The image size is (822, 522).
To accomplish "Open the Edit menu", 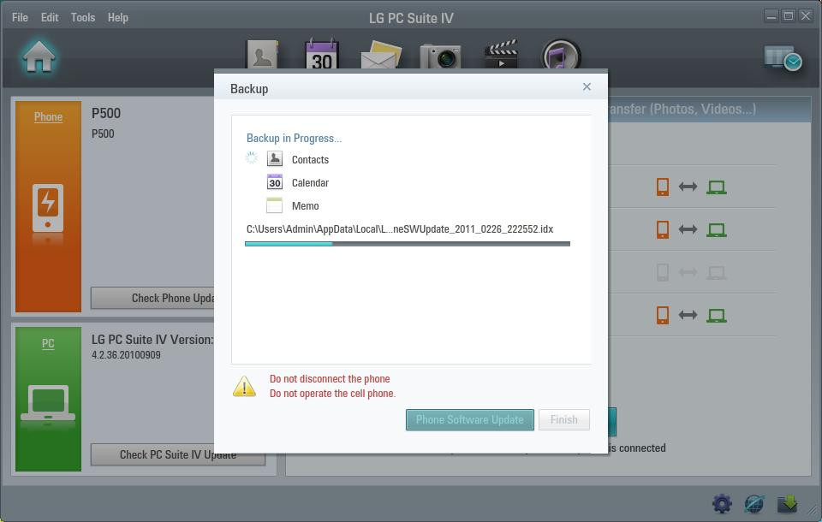I will pyautogui.click(x=50, y=17).
